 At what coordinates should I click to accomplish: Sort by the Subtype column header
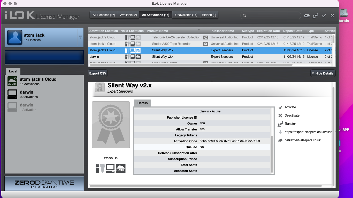tap(248, 31)
